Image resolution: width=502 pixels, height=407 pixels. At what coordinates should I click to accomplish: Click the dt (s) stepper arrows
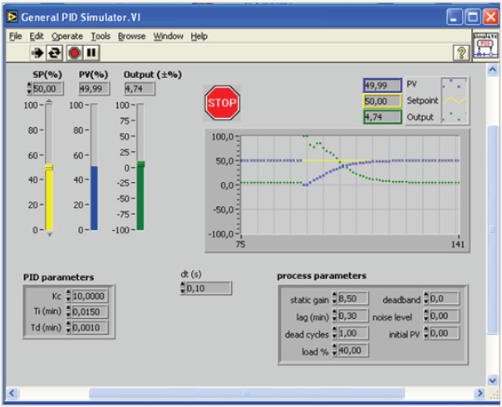click(183, 288)
